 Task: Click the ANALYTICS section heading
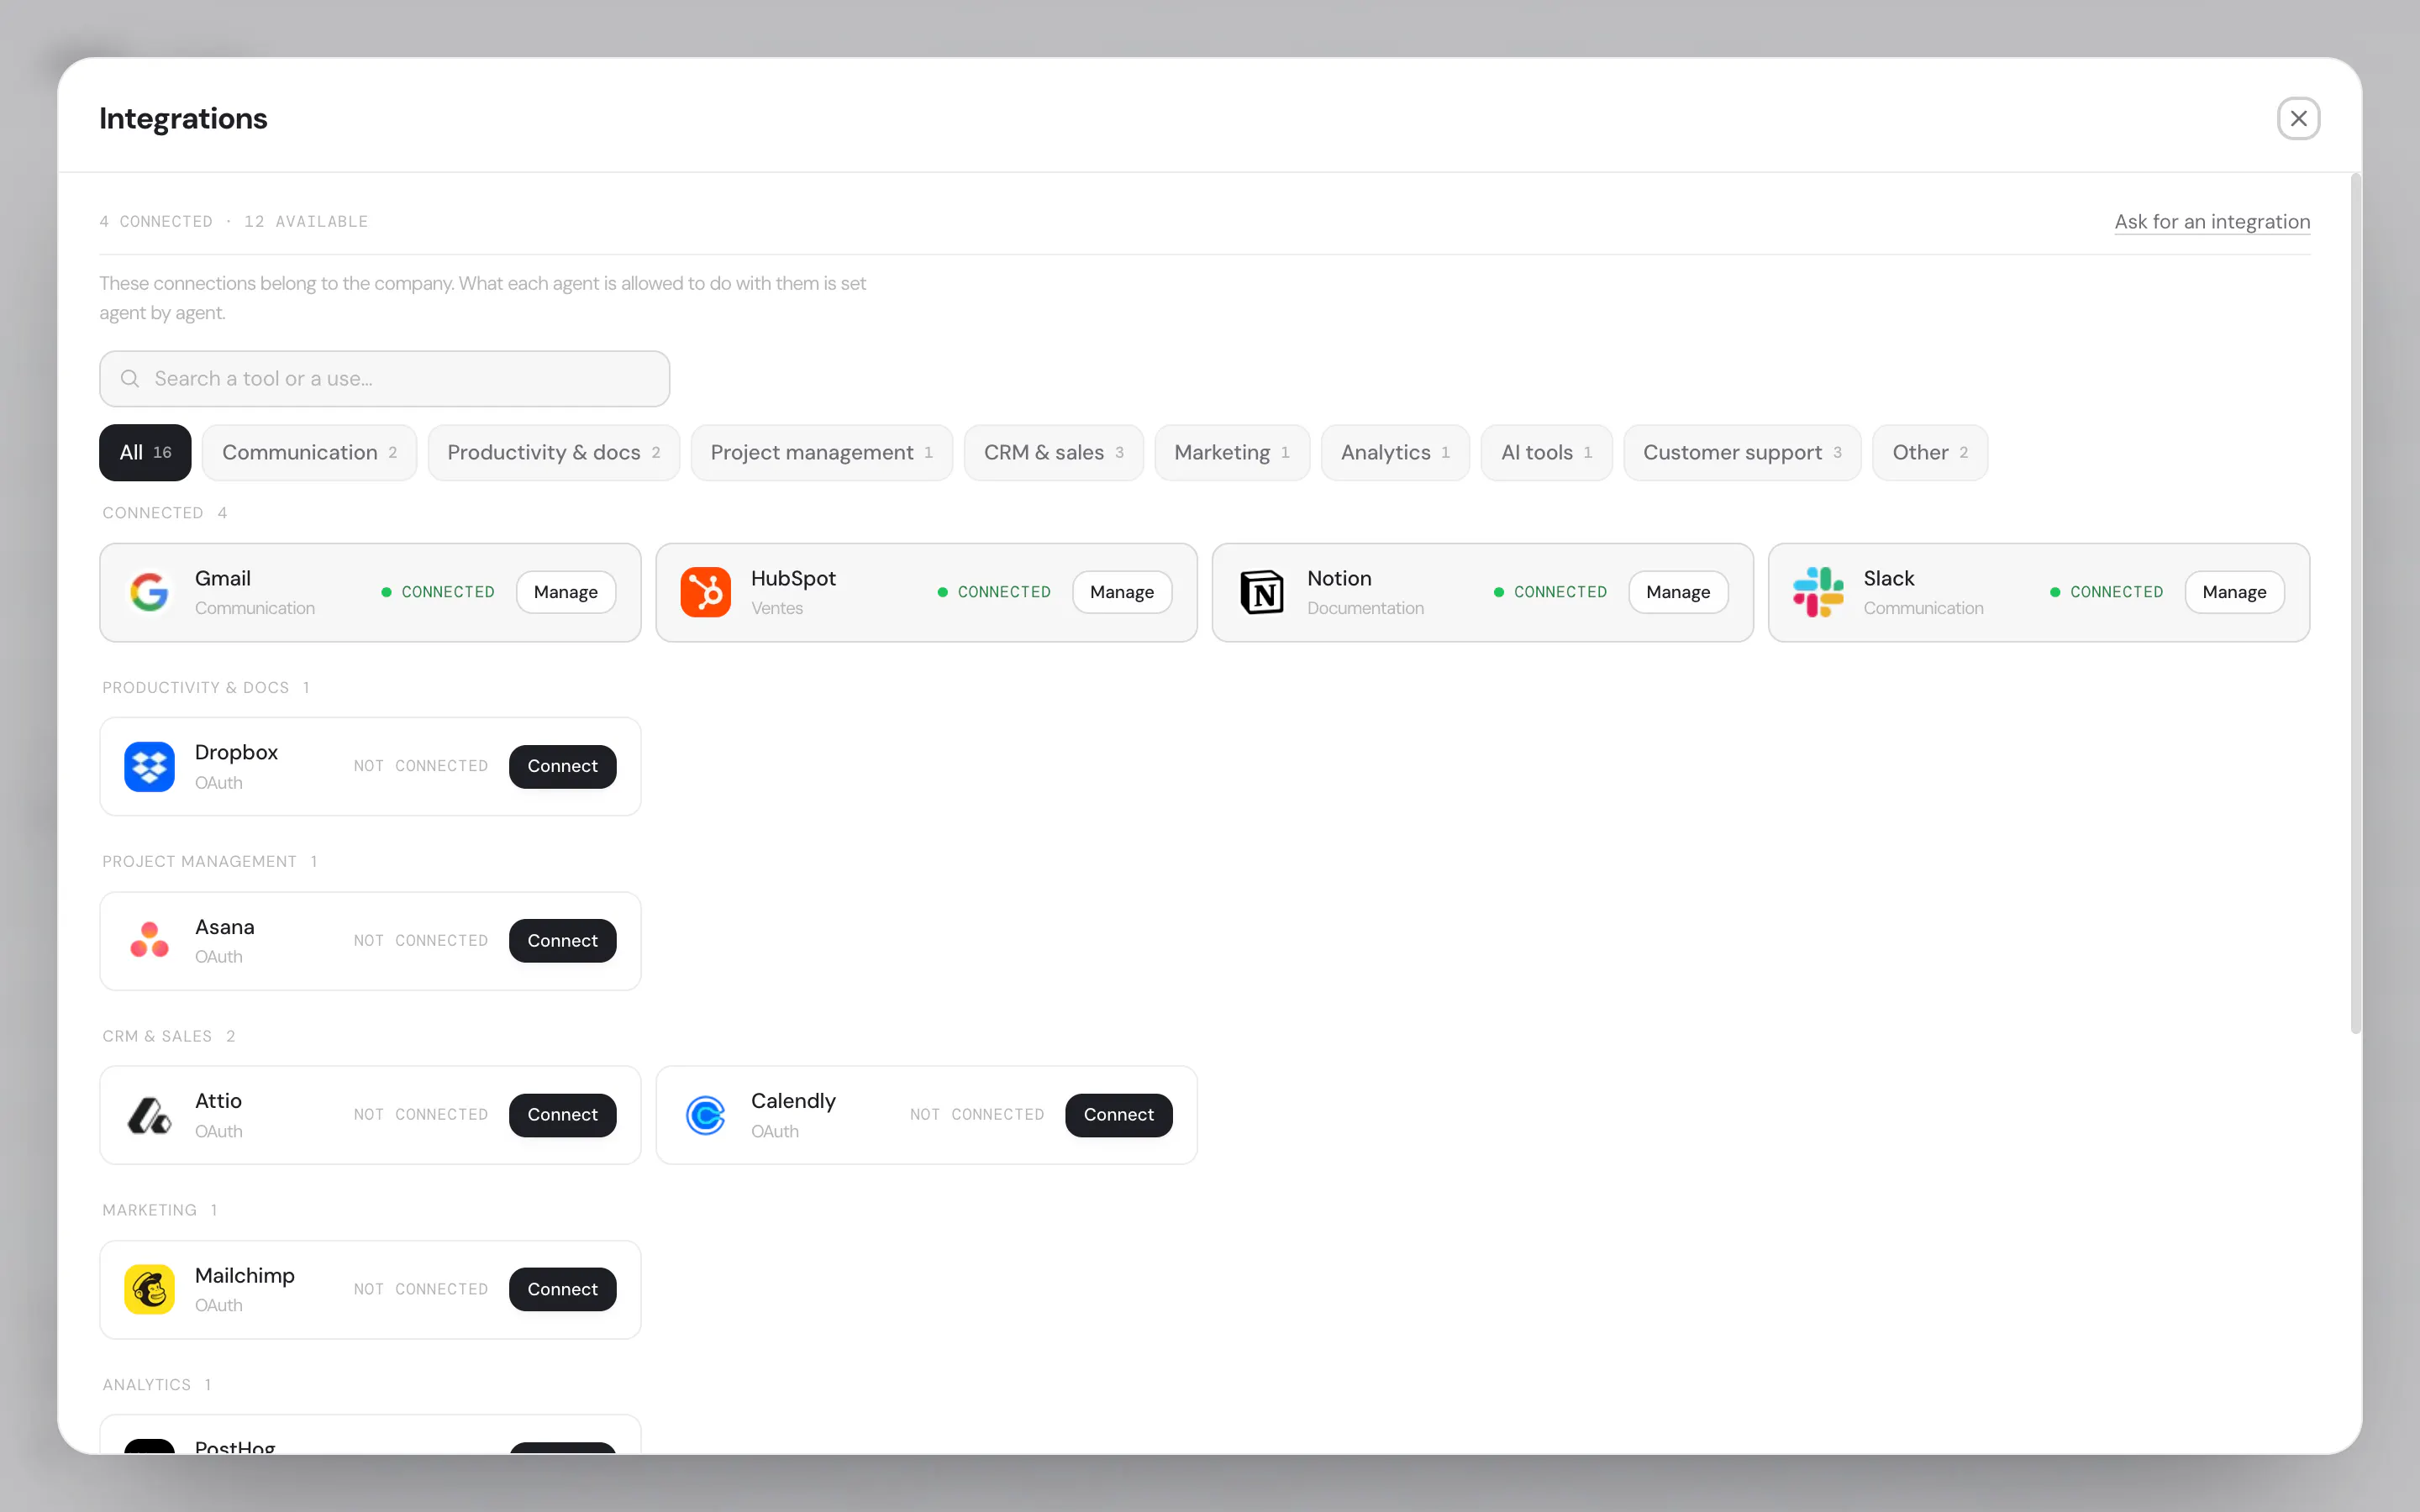pos(147,1385)
